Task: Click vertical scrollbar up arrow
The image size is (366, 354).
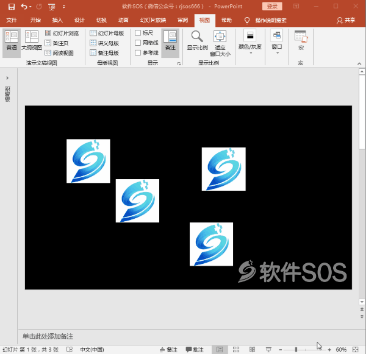Action: point(362,71)
